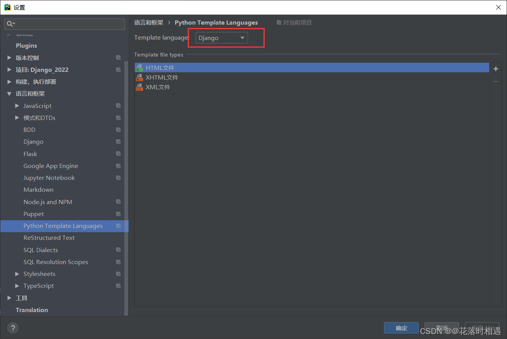Click 确定 button to confirm
The image size is (507, 339).
[401, 328]
